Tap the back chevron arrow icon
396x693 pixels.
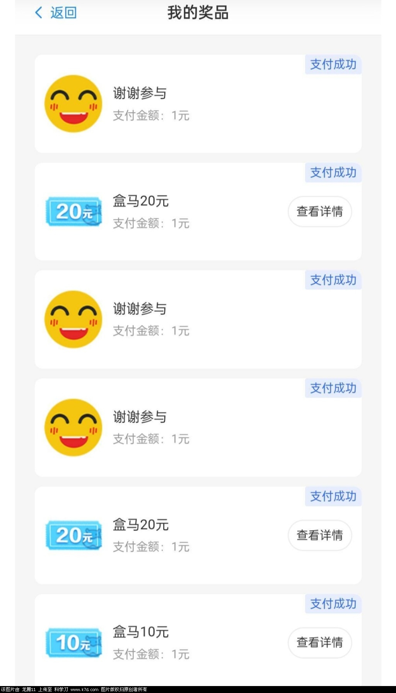(39, 13)
